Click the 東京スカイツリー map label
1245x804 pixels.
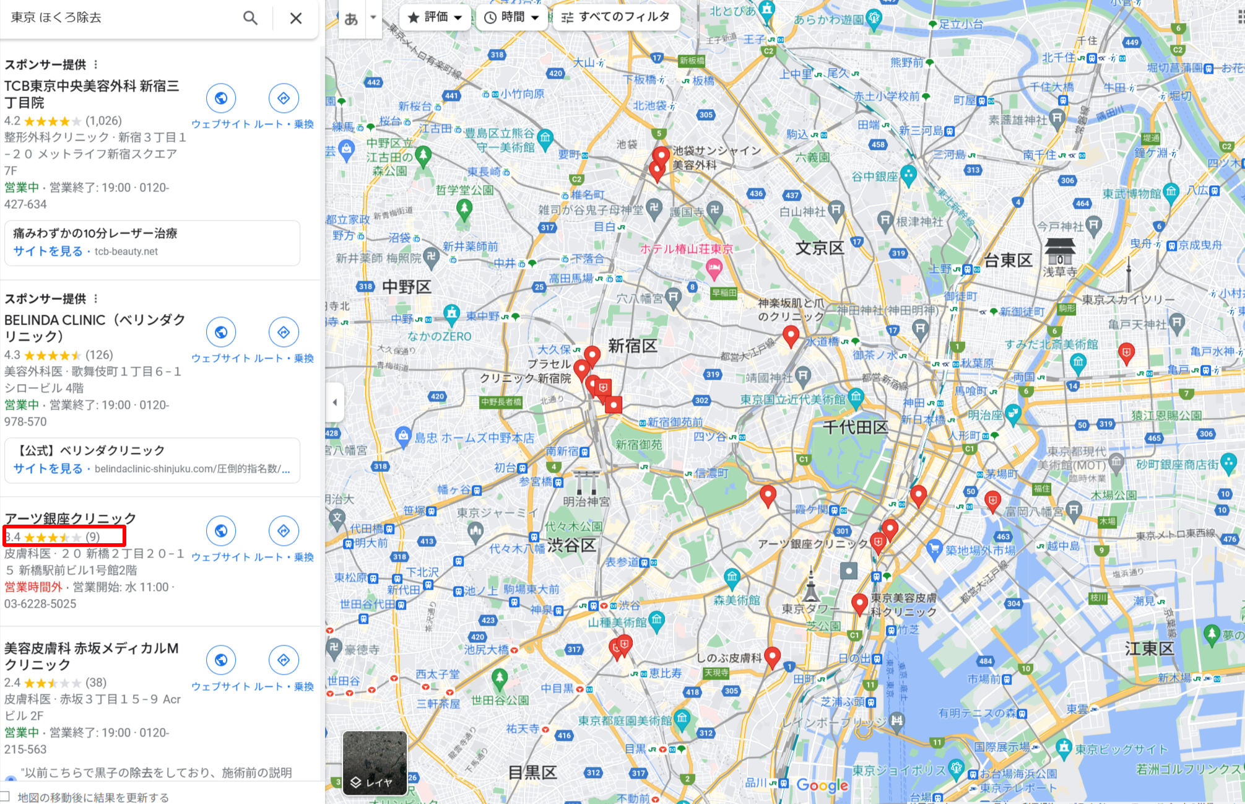[x=1128, y=299]
